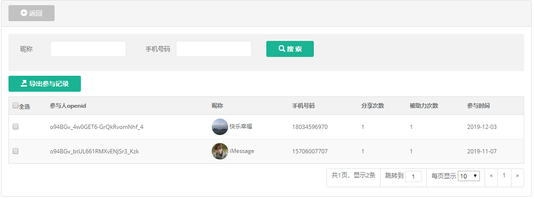Click the 跳转到 page number input
This screenshot has height=199, width=534.
click(x=414, y=176)
